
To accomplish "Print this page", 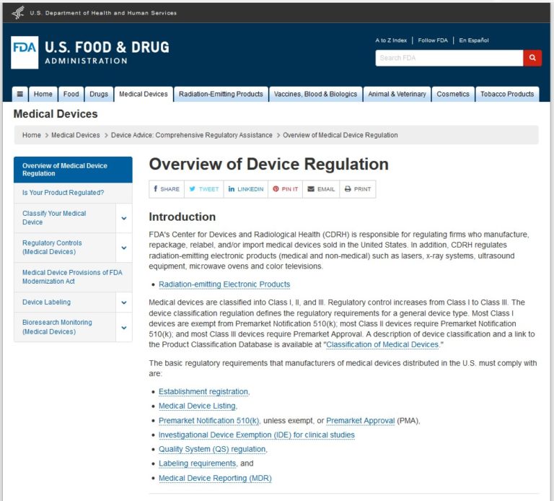I will tap(358, 189).
